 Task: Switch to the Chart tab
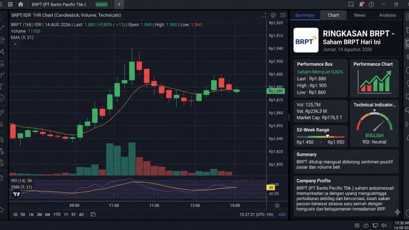[x=333, y=15]
